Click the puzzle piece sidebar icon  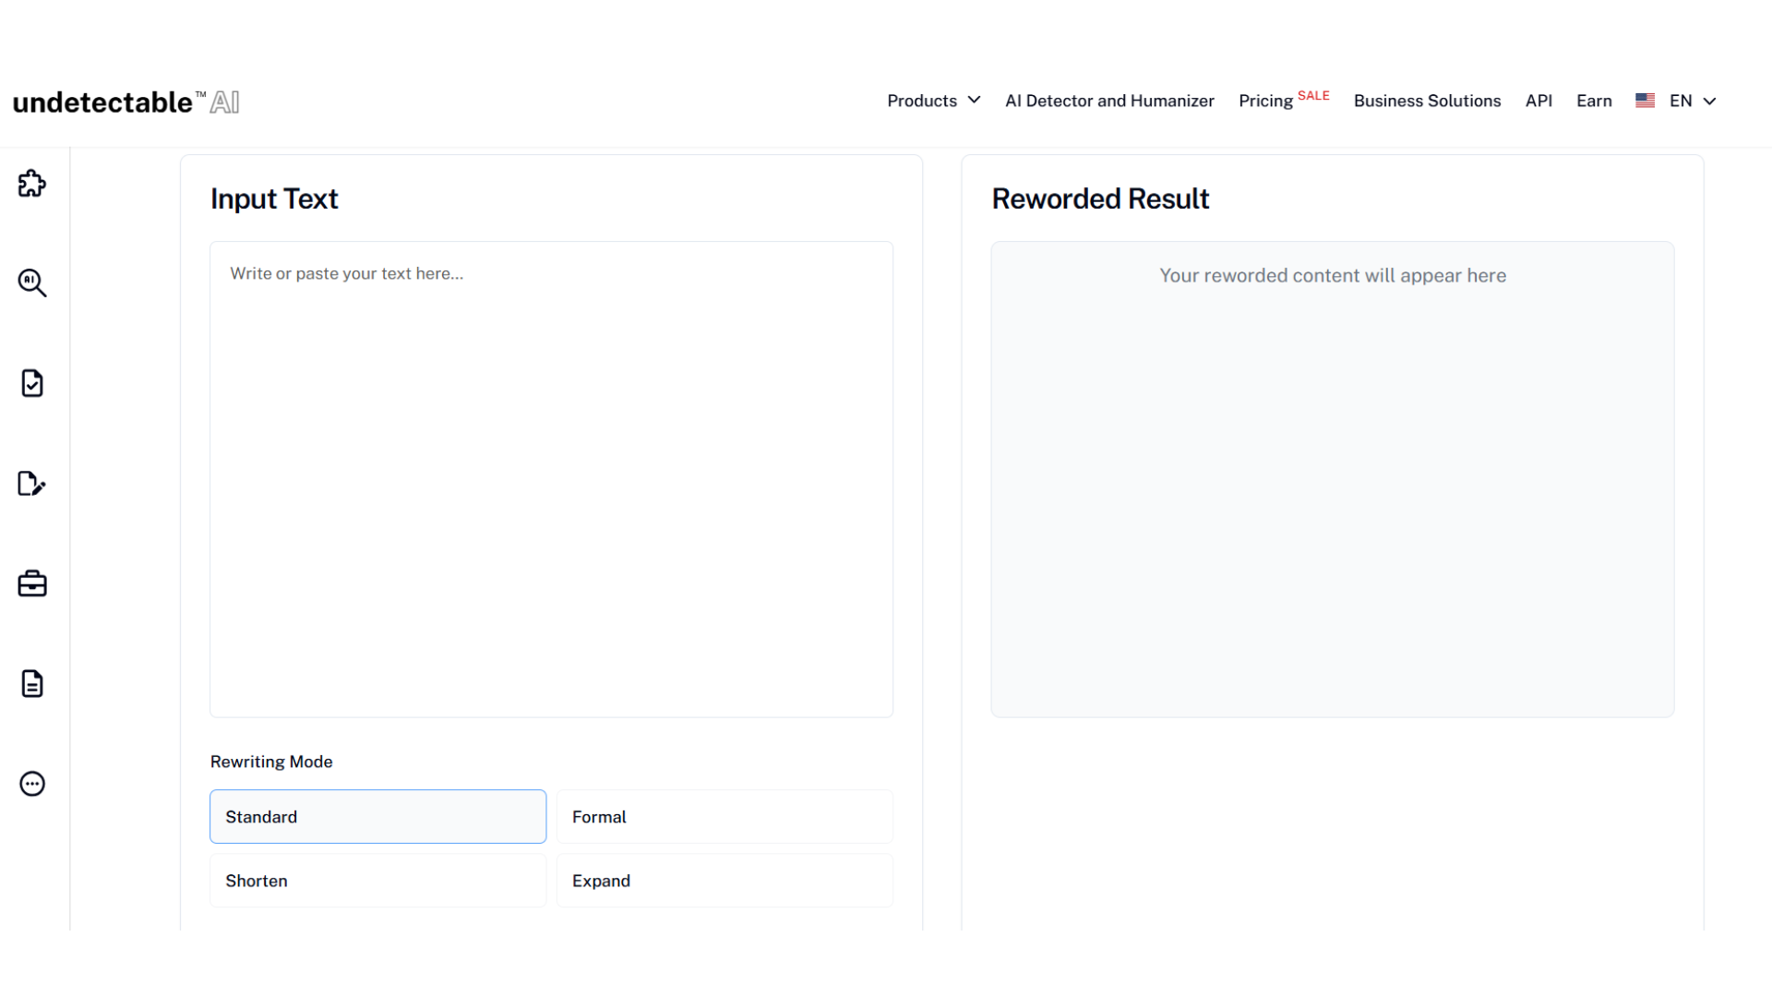[32, 184]
